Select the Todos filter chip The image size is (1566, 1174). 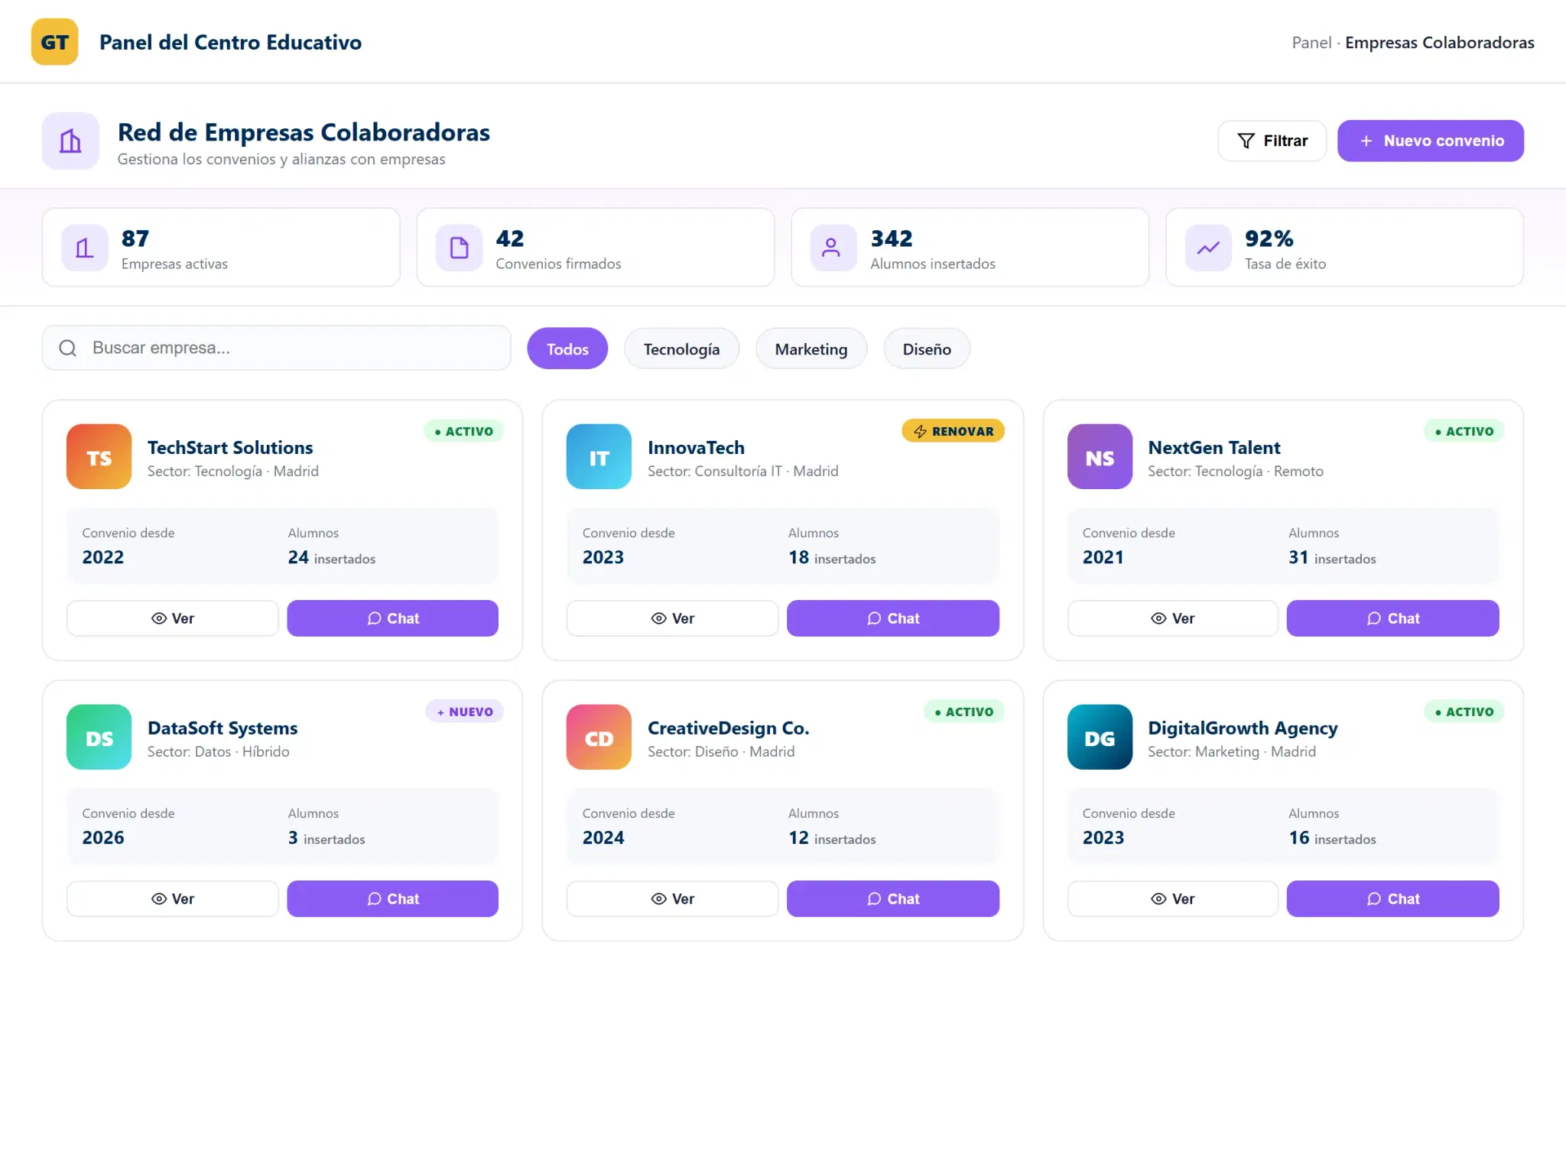pos(567,349)
